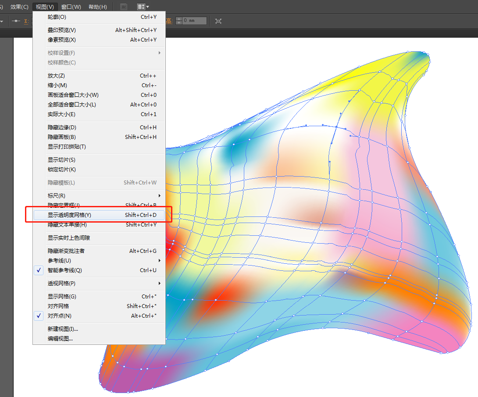Choose 隐藏渐变批注者
Screen dimensions: 478x397
pos(99,251)
